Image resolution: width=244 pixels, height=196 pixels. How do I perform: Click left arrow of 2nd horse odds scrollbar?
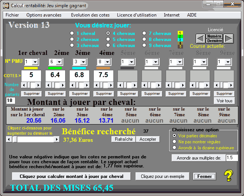pos(48,85)
